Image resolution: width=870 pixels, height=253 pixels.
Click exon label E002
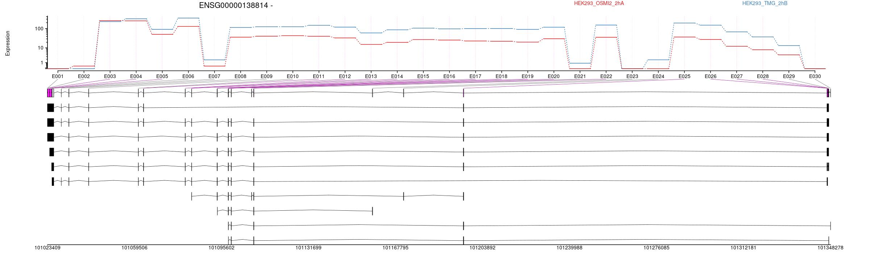click(x=84, y=76)
